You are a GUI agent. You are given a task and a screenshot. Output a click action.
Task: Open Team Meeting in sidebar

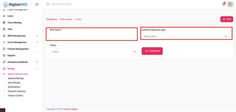(14, 23)
